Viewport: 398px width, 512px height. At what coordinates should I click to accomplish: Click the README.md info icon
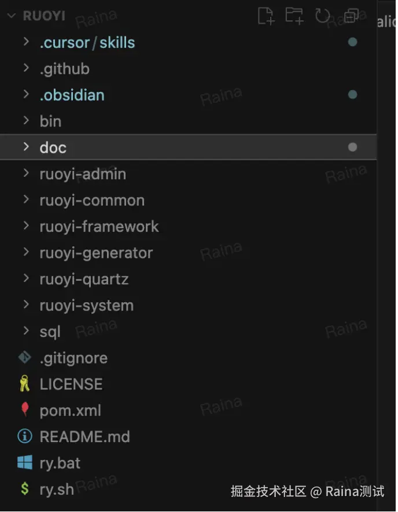pyautogui.click(x=24, y=436)
